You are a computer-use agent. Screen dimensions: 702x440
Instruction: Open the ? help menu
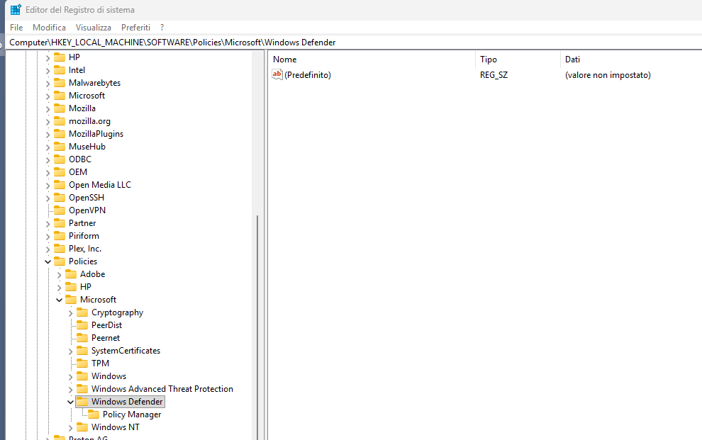[162, 27]
